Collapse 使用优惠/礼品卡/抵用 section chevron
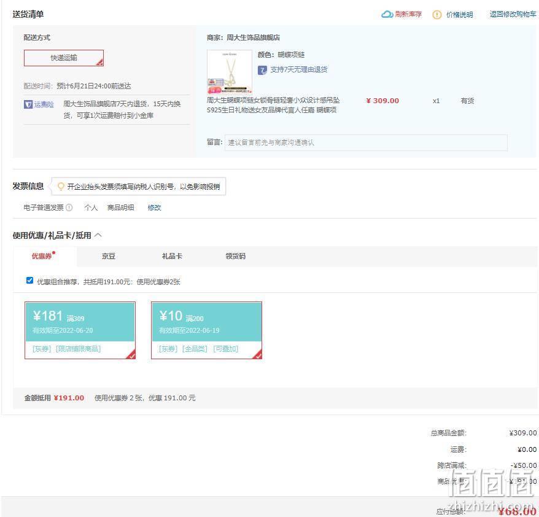The width and height of the screenshot is (539, 517). 98,235
